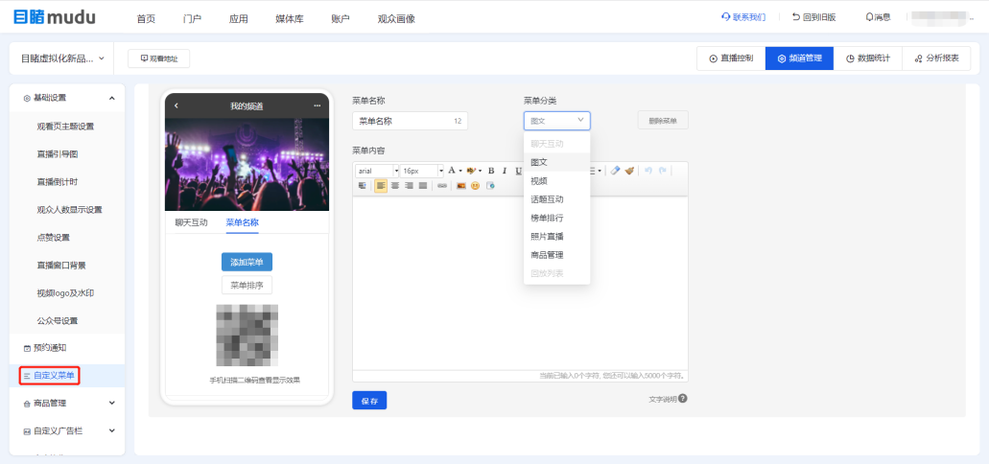The width and height of the screenshot is (989, 464).
Task: Open 点赞设置 in the sidebar
Action: click(54, 237)
